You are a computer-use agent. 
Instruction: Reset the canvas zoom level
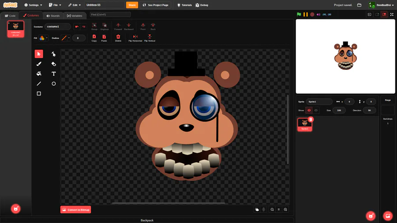click(279, 209)
